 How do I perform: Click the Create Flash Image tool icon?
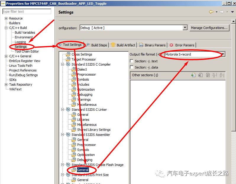[x=68, y=165]
